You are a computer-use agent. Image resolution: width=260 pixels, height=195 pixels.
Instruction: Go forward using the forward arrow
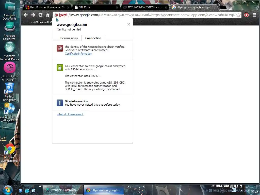click(33, 15)
